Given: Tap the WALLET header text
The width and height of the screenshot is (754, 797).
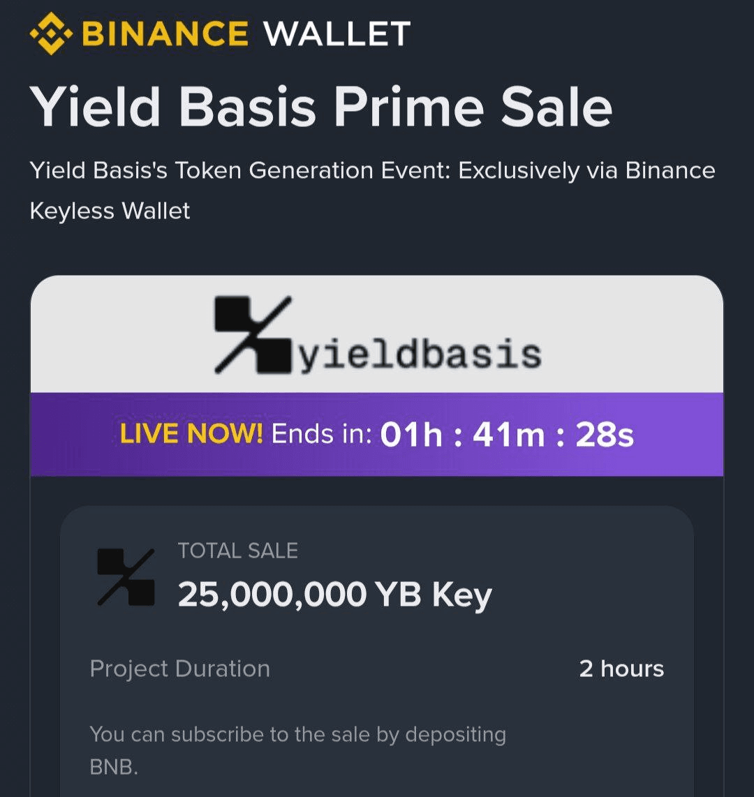Looking at the screenshot, I should (x=338, y=33).
